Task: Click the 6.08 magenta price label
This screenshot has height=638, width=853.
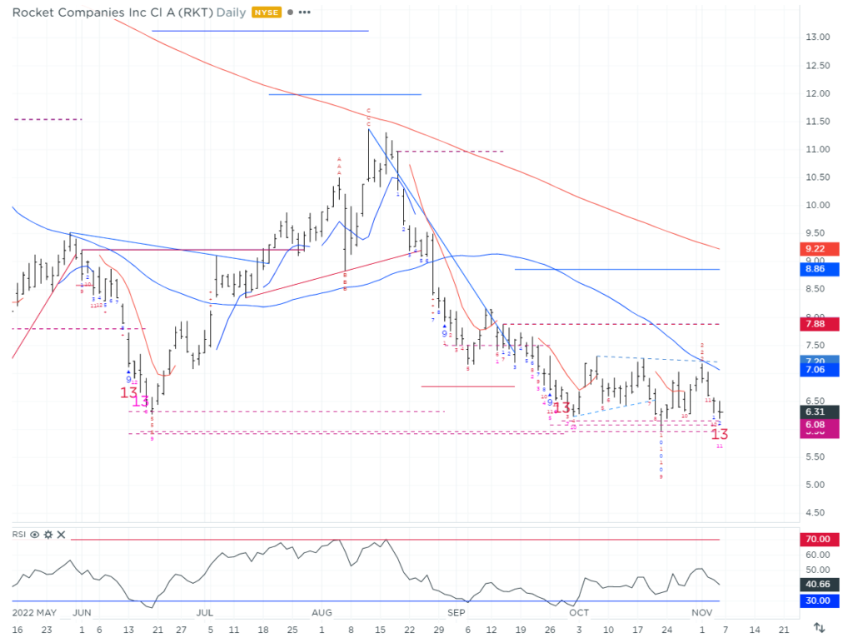Action: click(x=820, y=425)
